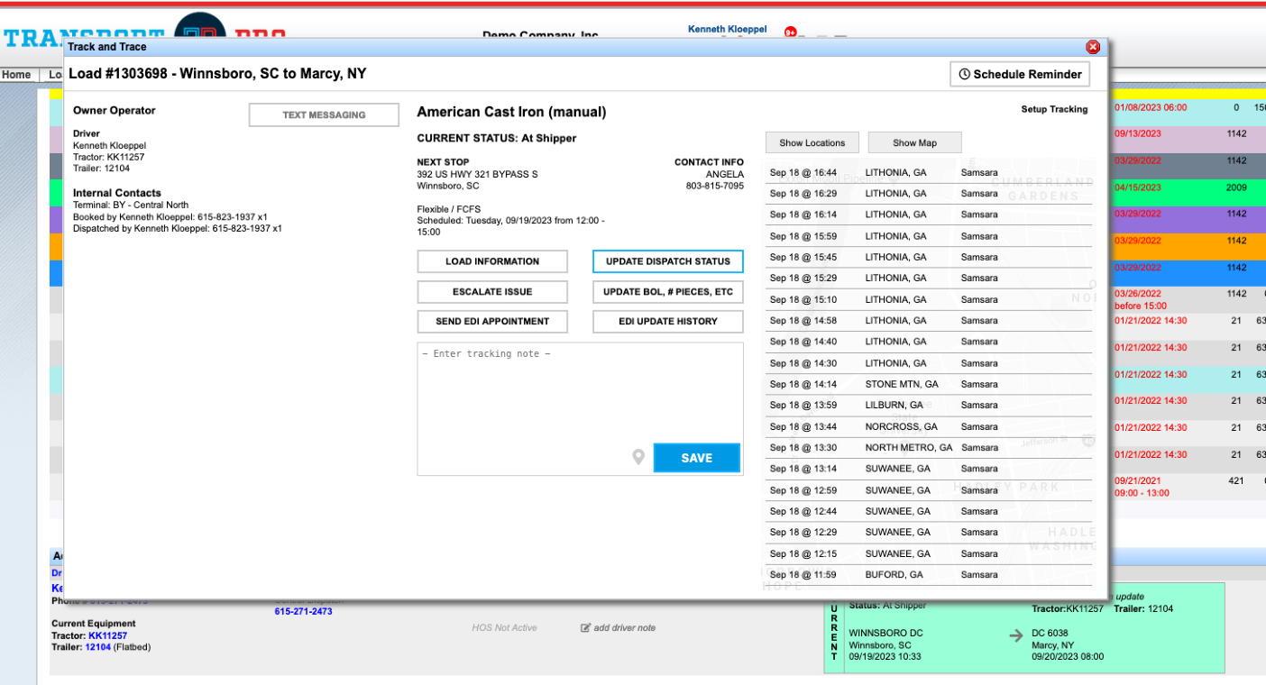1266x685 pixels.
Task: Click Show Locations button
Action: pyautogui.click(x=812, y=142)
